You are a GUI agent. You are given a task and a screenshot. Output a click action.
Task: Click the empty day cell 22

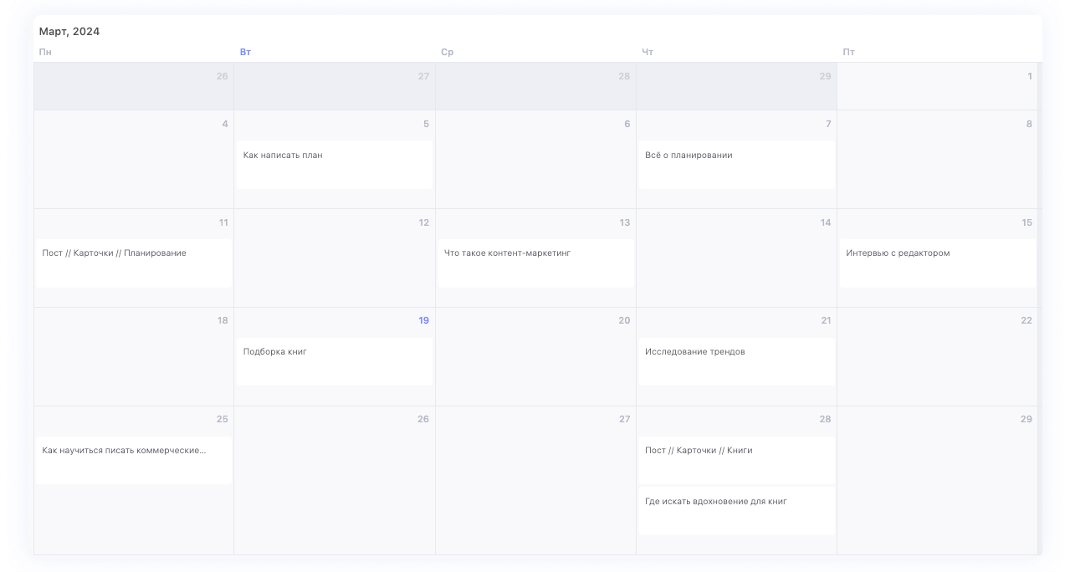pos(937,356)
